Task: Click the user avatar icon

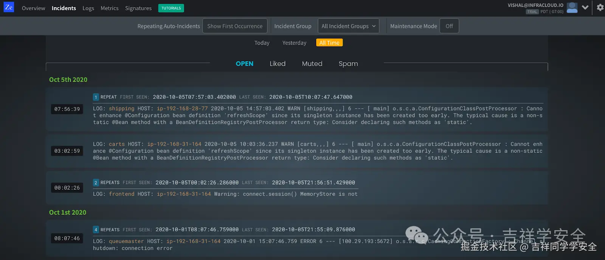Action: 572,8
